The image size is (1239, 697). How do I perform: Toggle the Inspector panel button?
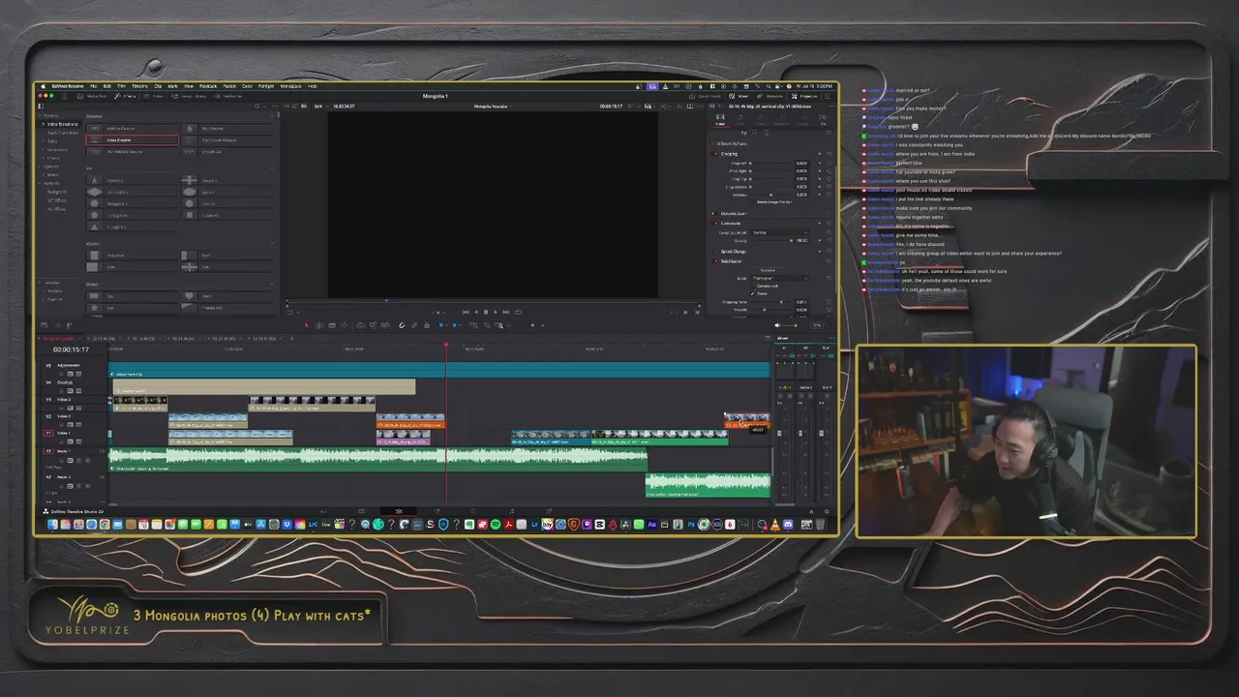(806, 96)
